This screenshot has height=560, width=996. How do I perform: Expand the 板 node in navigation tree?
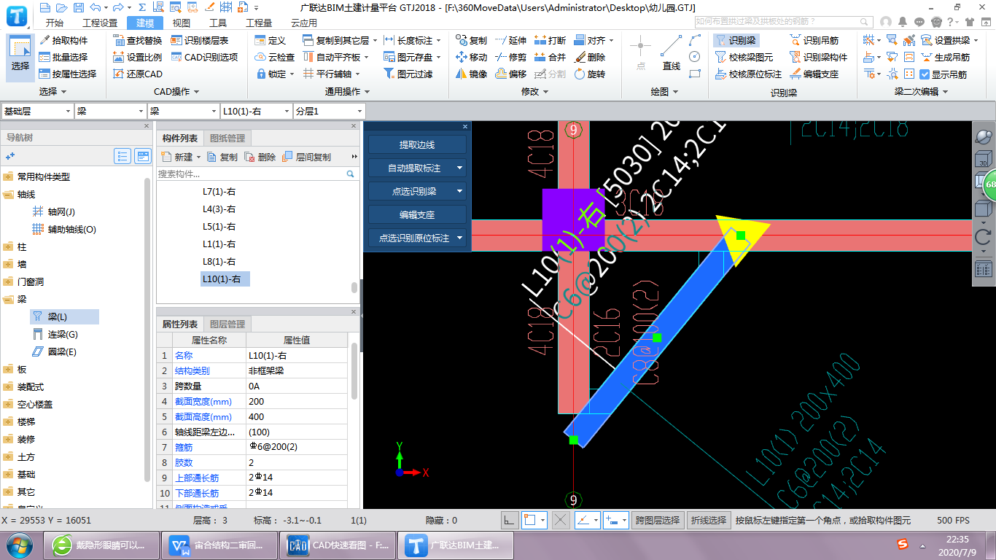click(x=9, y=369)
